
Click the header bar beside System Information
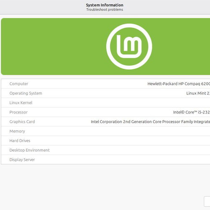tap(42, 7)
